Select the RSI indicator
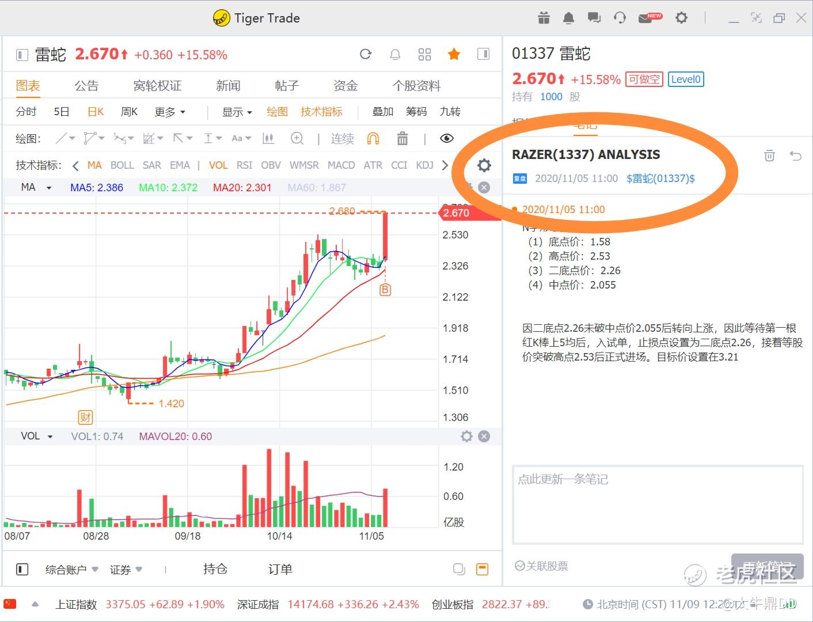 tap(244, 165)
